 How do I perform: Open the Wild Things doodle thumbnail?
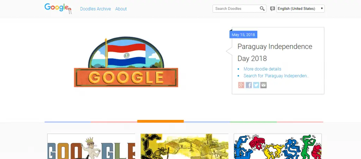(x=91, y=146)
